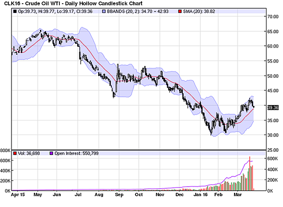Click the Open Interest: 550,799 label
The height and width of the screenshot is (207, 283).
tap(75, 153)
